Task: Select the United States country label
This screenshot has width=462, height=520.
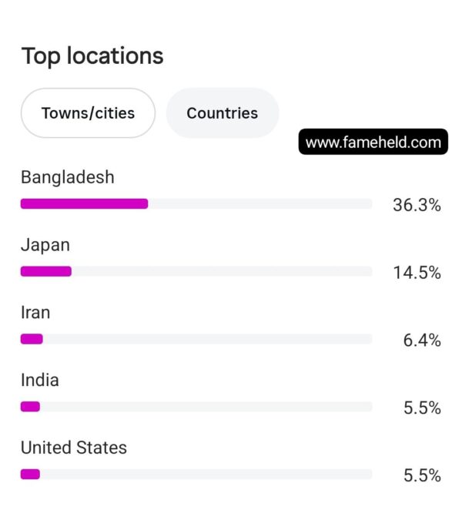Action: [x=74, y=448]
